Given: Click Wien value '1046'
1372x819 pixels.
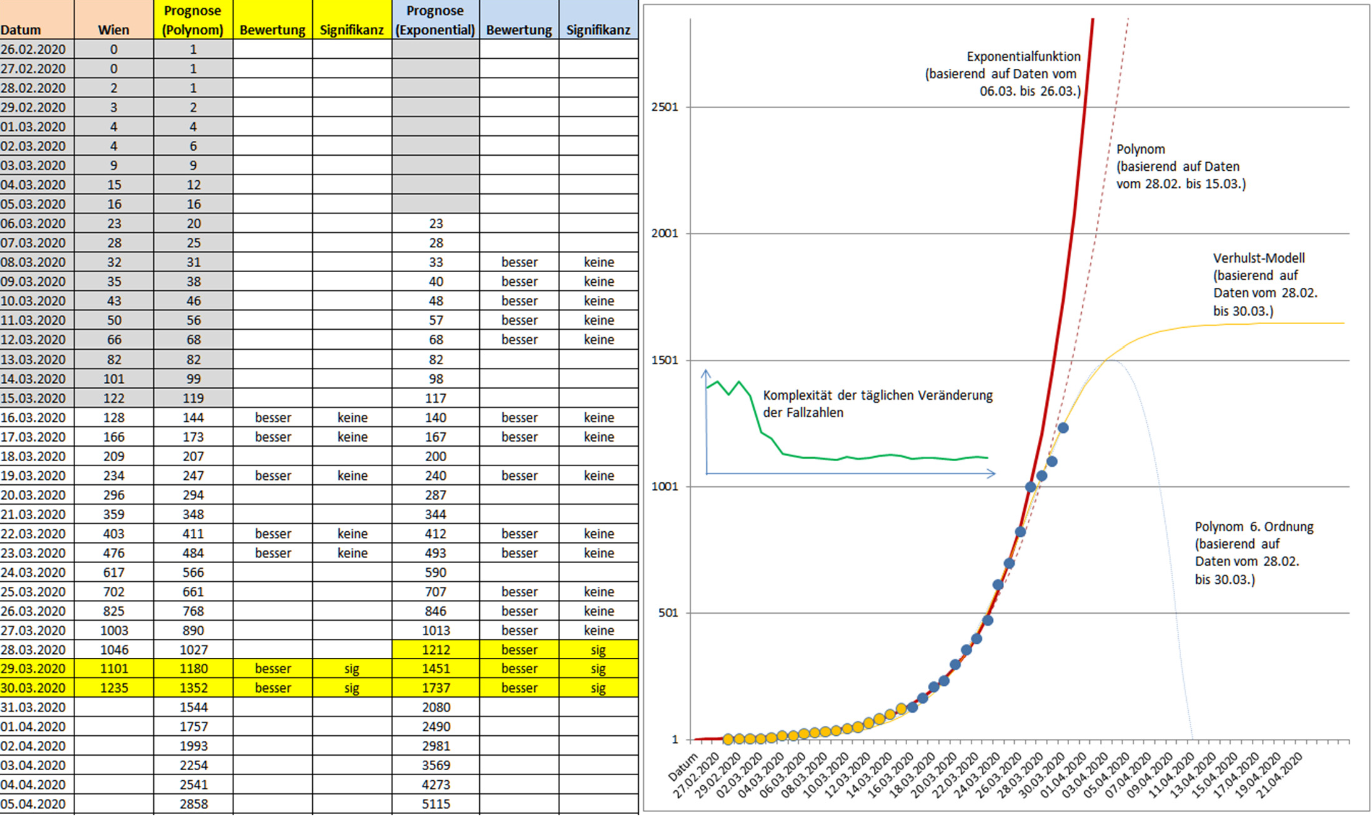Looking at the screenshot, I should click(x=114, y=649).
